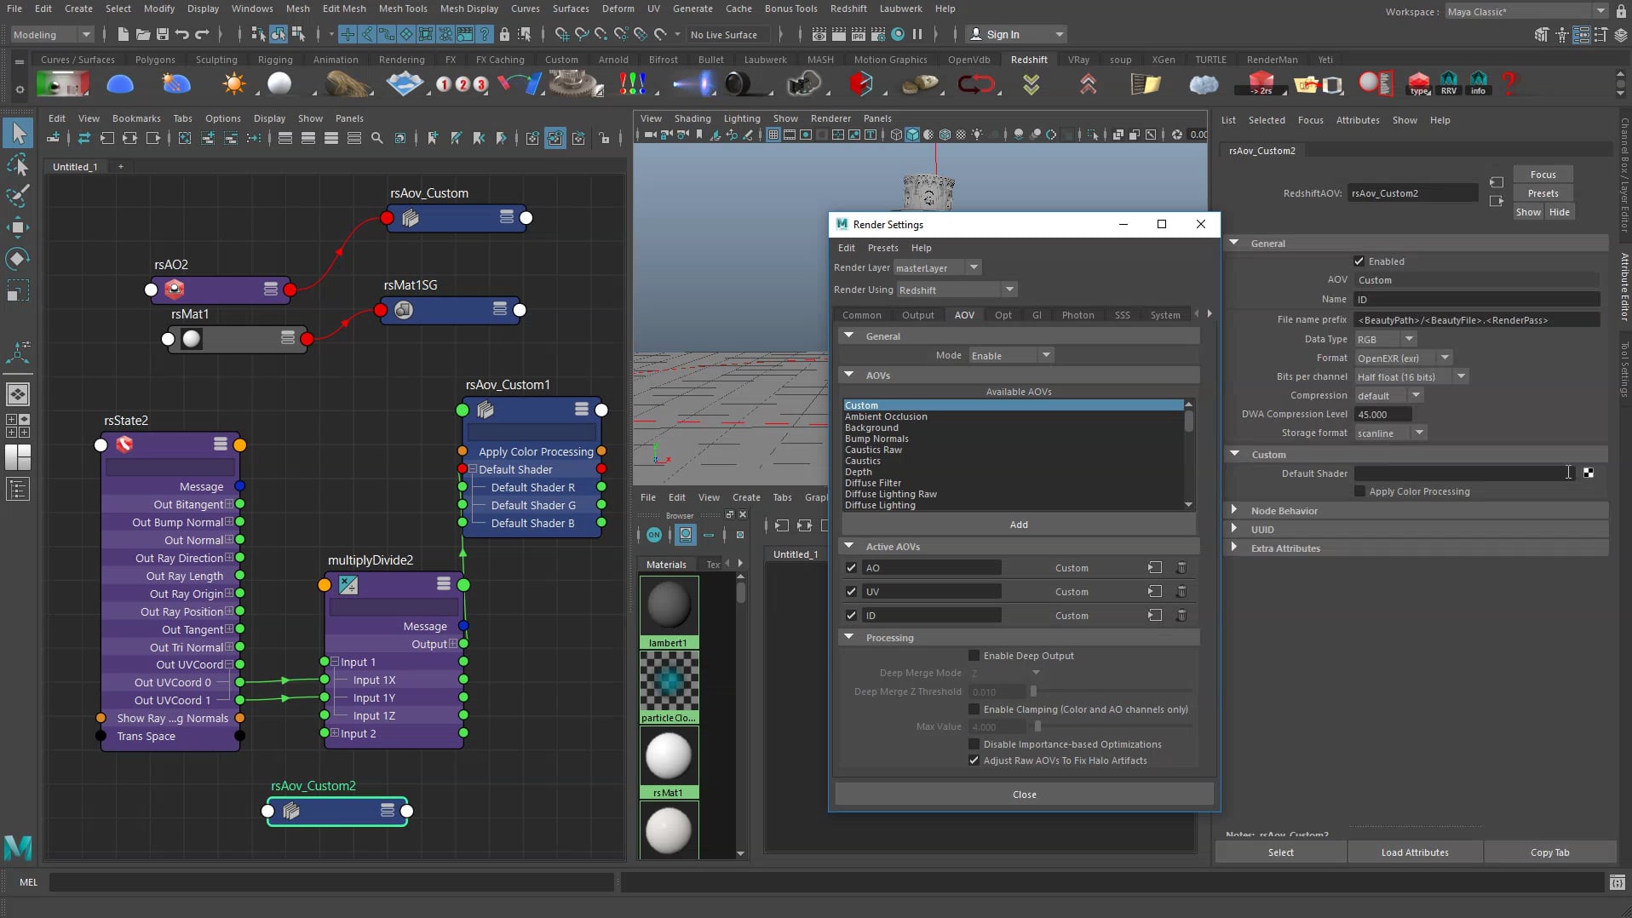This screenshot has width=1632, height=918.
Task: Launch the Redshift RenderView via RRV shelf icon
Action: [x=1449, y=81]
